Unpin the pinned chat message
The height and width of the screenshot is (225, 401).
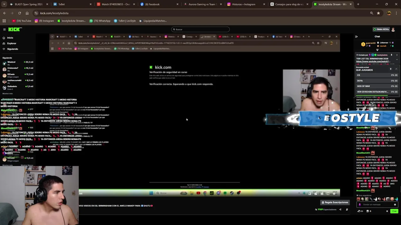tap(392, 55)
